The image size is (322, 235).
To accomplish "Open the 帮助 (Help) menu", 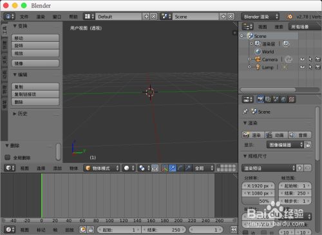I will click(x=73, y=17).
